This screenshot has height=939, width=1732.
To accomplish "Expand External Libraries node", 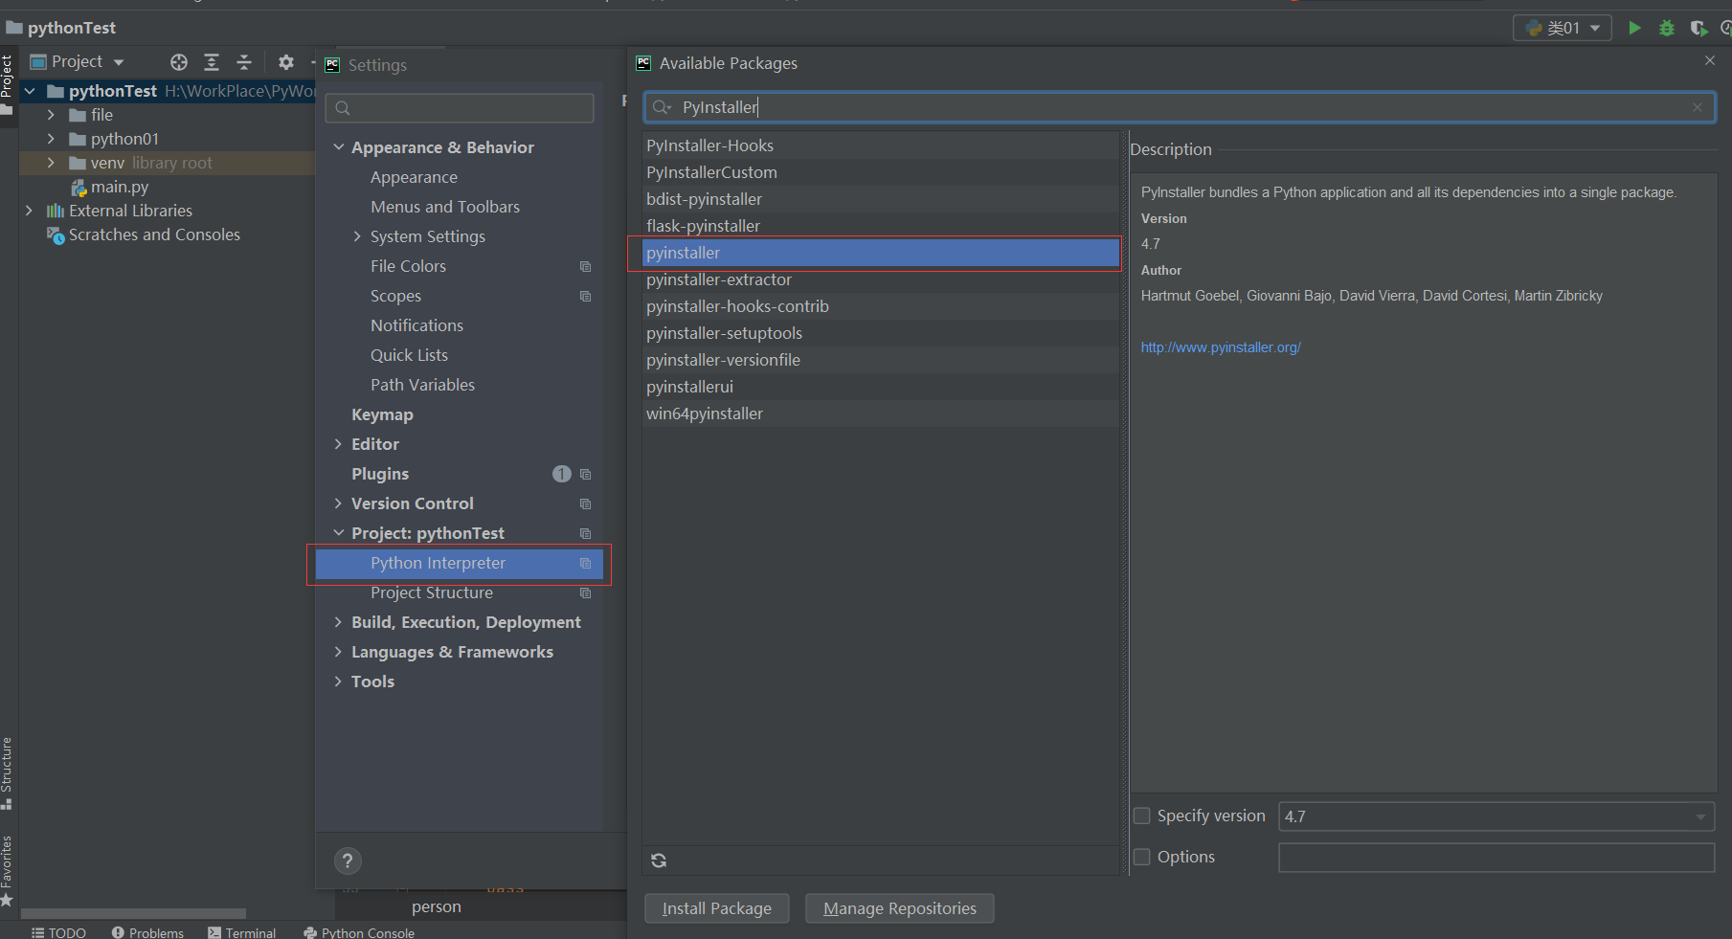I will [x=29, y=211].
